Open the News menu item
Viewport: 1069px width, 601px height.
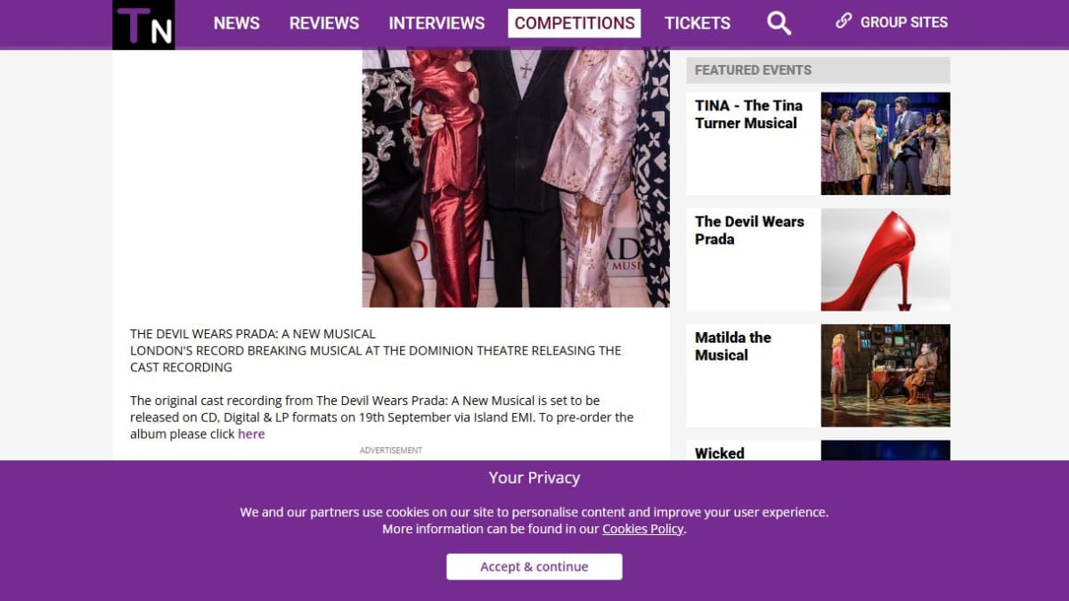click(236, 23)
